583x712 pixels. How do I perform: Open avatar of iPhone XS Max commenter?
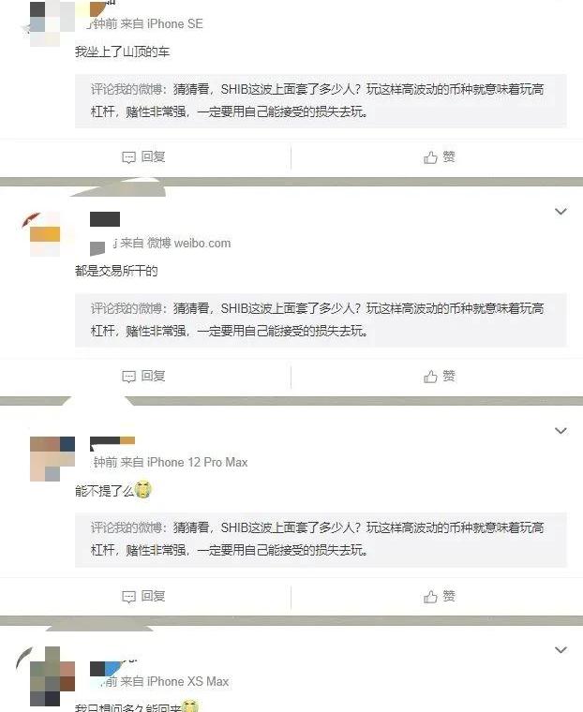pos(52,676)
